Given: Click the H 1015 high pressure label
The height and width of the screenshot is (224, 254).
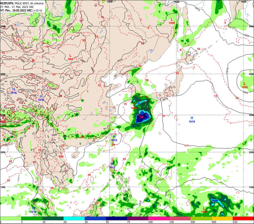Looking at the screenshot, I should click(x=33, y=210).
